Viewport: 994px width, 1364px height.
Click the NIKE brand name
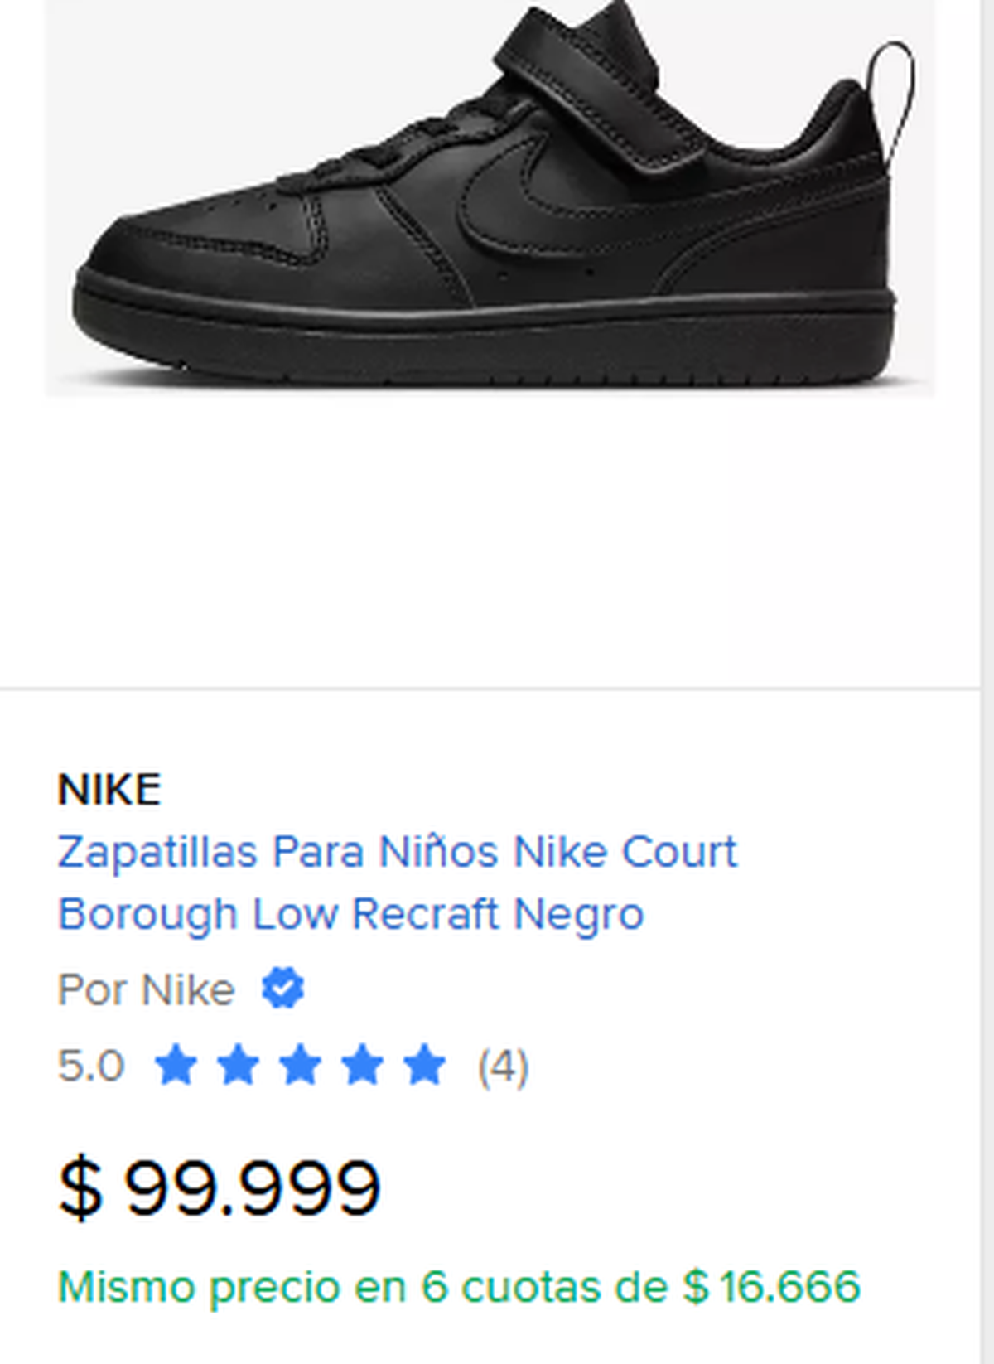tap(109, 790)
